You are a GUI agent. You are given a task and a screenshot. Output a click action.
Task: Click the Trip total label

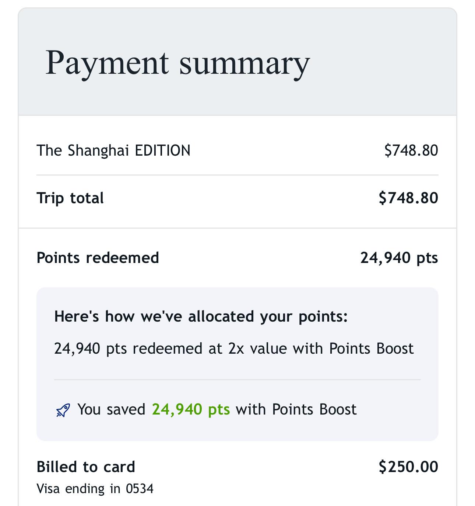point(70,198)
